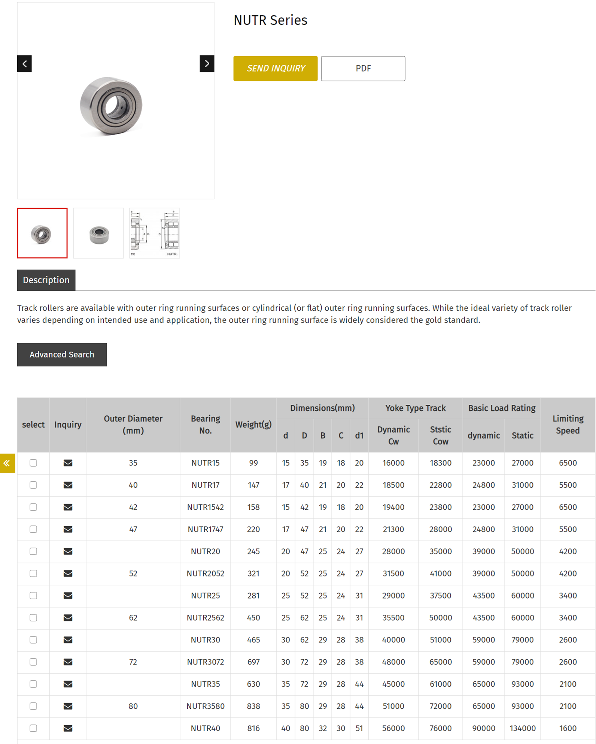This screenshot has height=744, width=596.
Task: Select the checkbox for NUTR30 row
Action: (33, 640)
